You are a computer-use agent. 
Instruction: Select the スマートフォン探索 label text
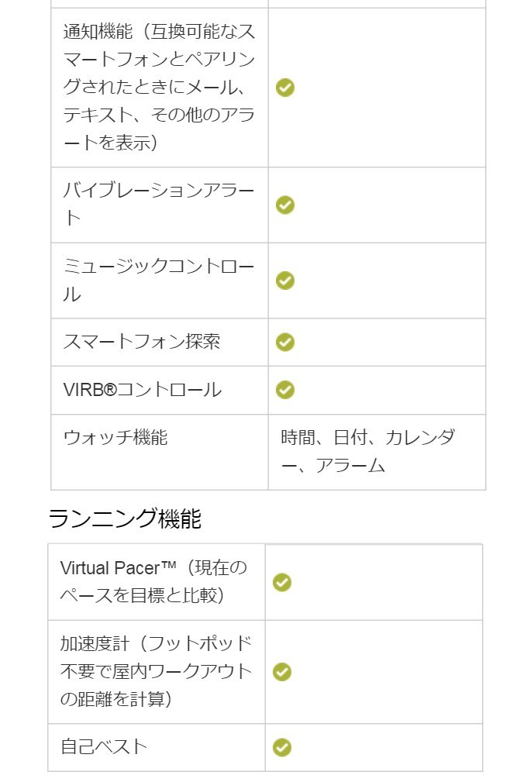[x=142, y=342]
